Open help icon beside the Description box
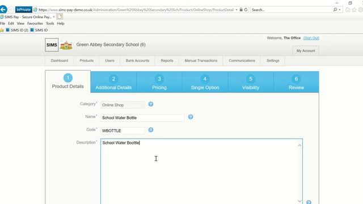The height and width of the screenshot is (204, 363). (x=309, y=202)
